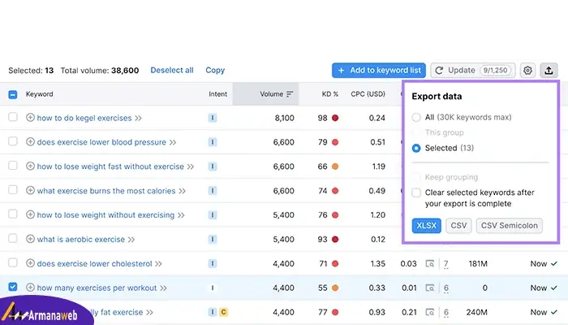Click the 'Total volume: 38,600' text

(x=100, y=71)
